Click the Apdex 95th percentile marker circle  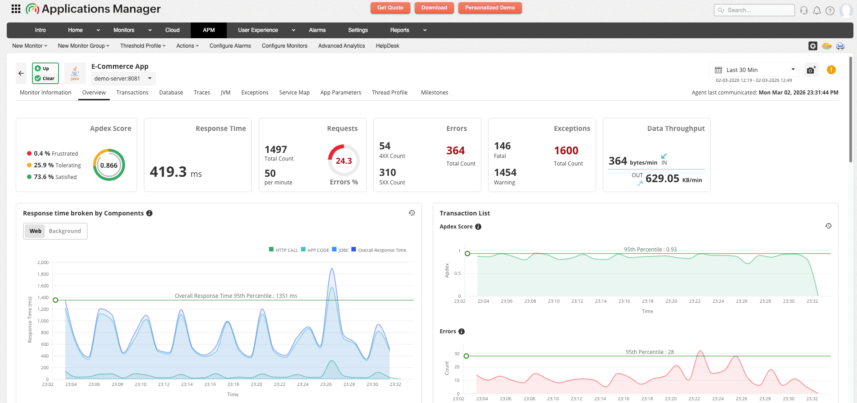(467, 254)
